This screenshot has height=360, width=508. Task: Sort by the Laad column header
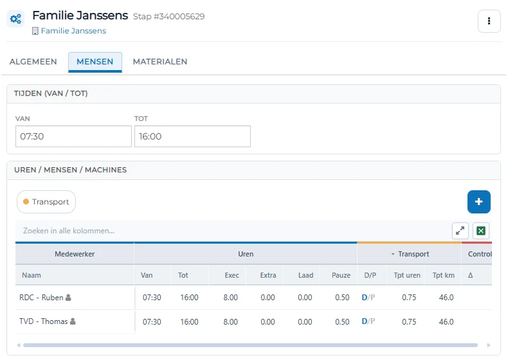click(302, 275)
